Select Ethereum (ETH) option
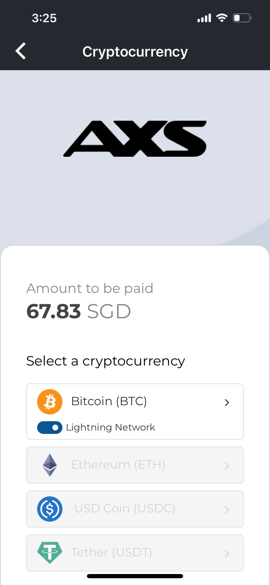270x585 pixels. (118, 465)
